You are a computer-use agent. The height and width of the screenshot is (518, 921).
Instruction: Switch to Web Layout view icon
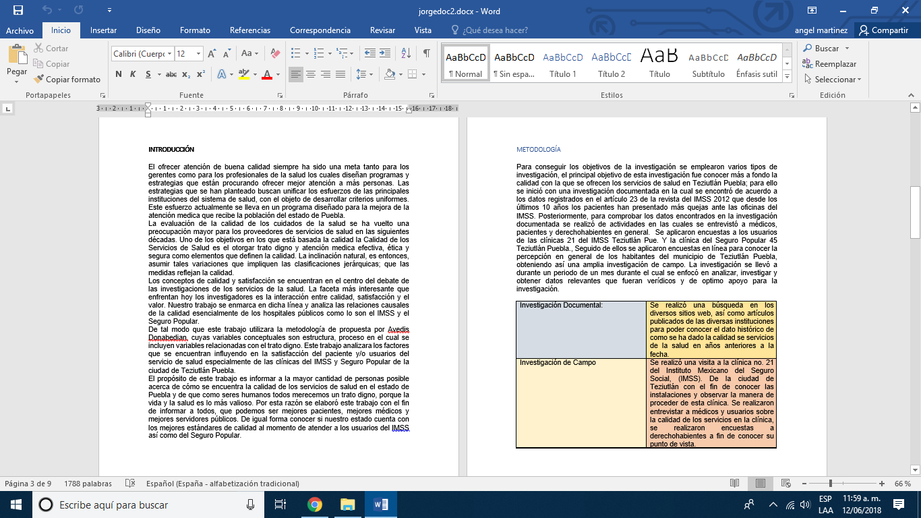click(x=786, y=484)
